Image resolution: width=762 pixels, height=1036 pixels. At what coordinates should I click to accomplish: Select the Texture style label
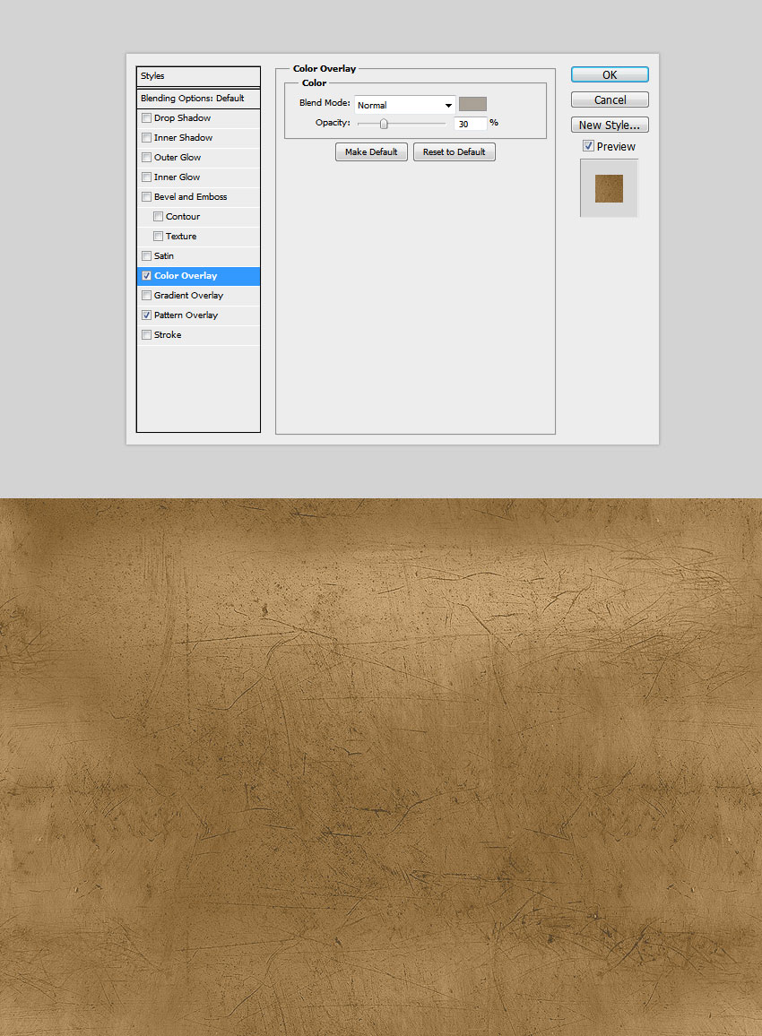point(181,237)
